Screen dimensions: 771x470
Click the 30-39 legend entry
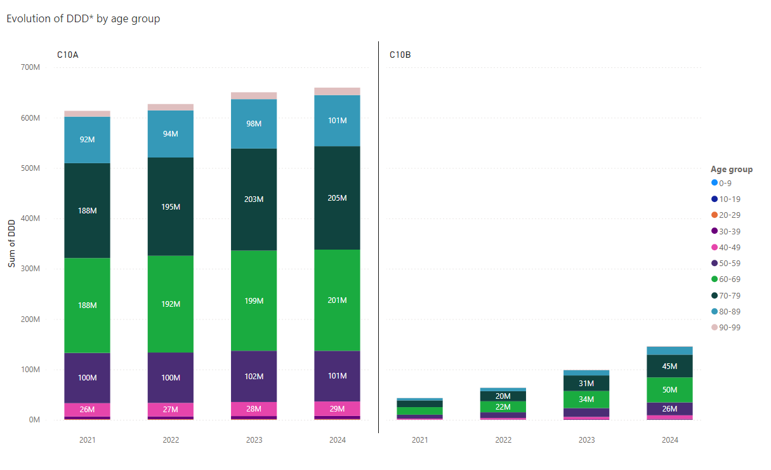(726, 231)
